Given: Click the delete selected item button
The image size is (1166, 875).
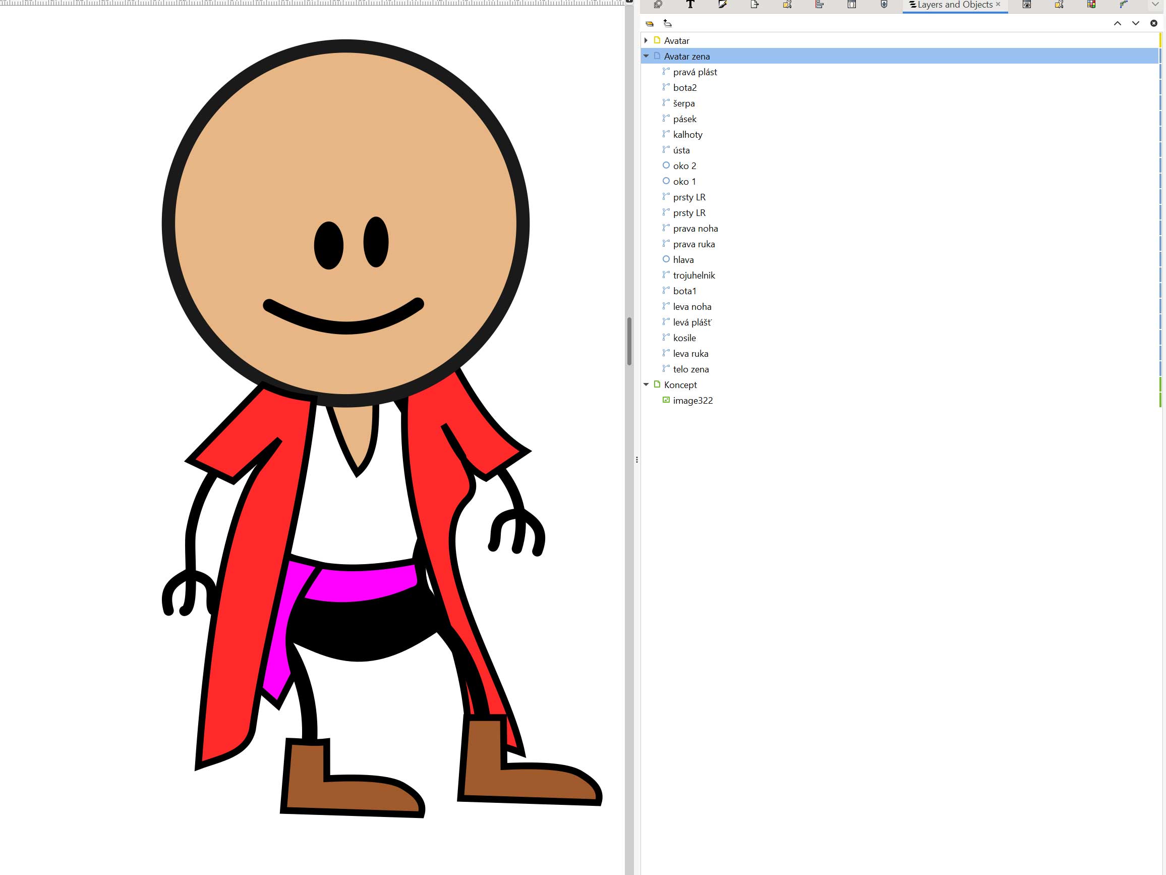Looking at the screenshot, I should point(1154,23).
